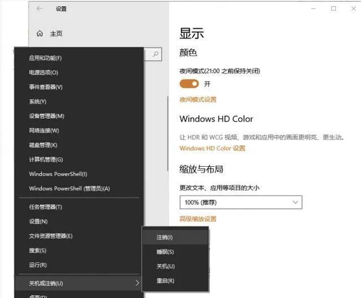This screenshot has height=298, width=361.
Task: Click the search magnifier icon
Action: pos(156,54)
